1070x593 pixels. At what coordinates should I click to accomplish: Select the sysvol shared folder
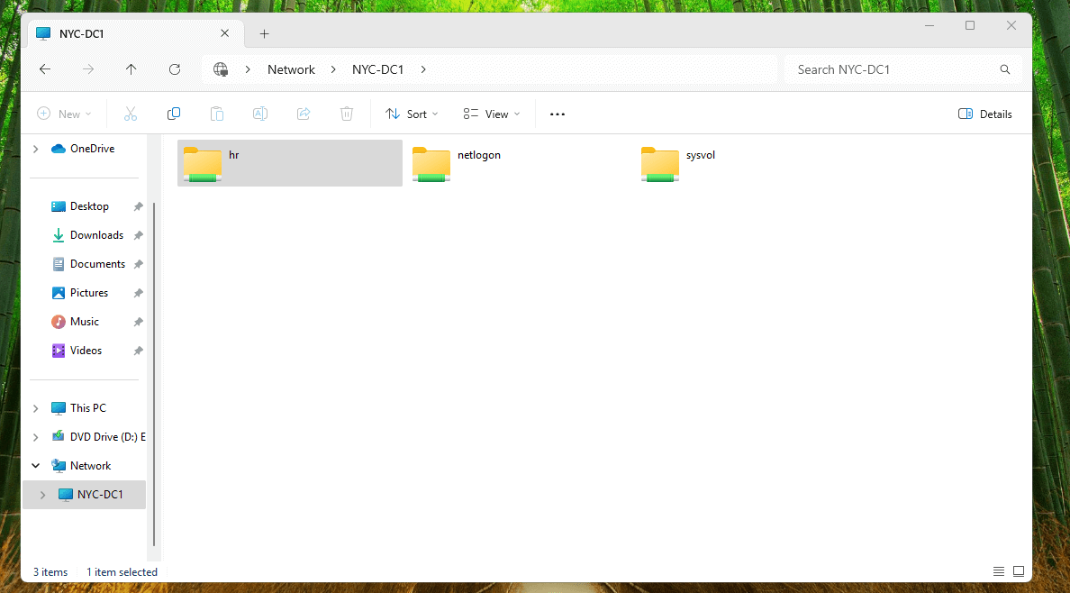[748, 163]
